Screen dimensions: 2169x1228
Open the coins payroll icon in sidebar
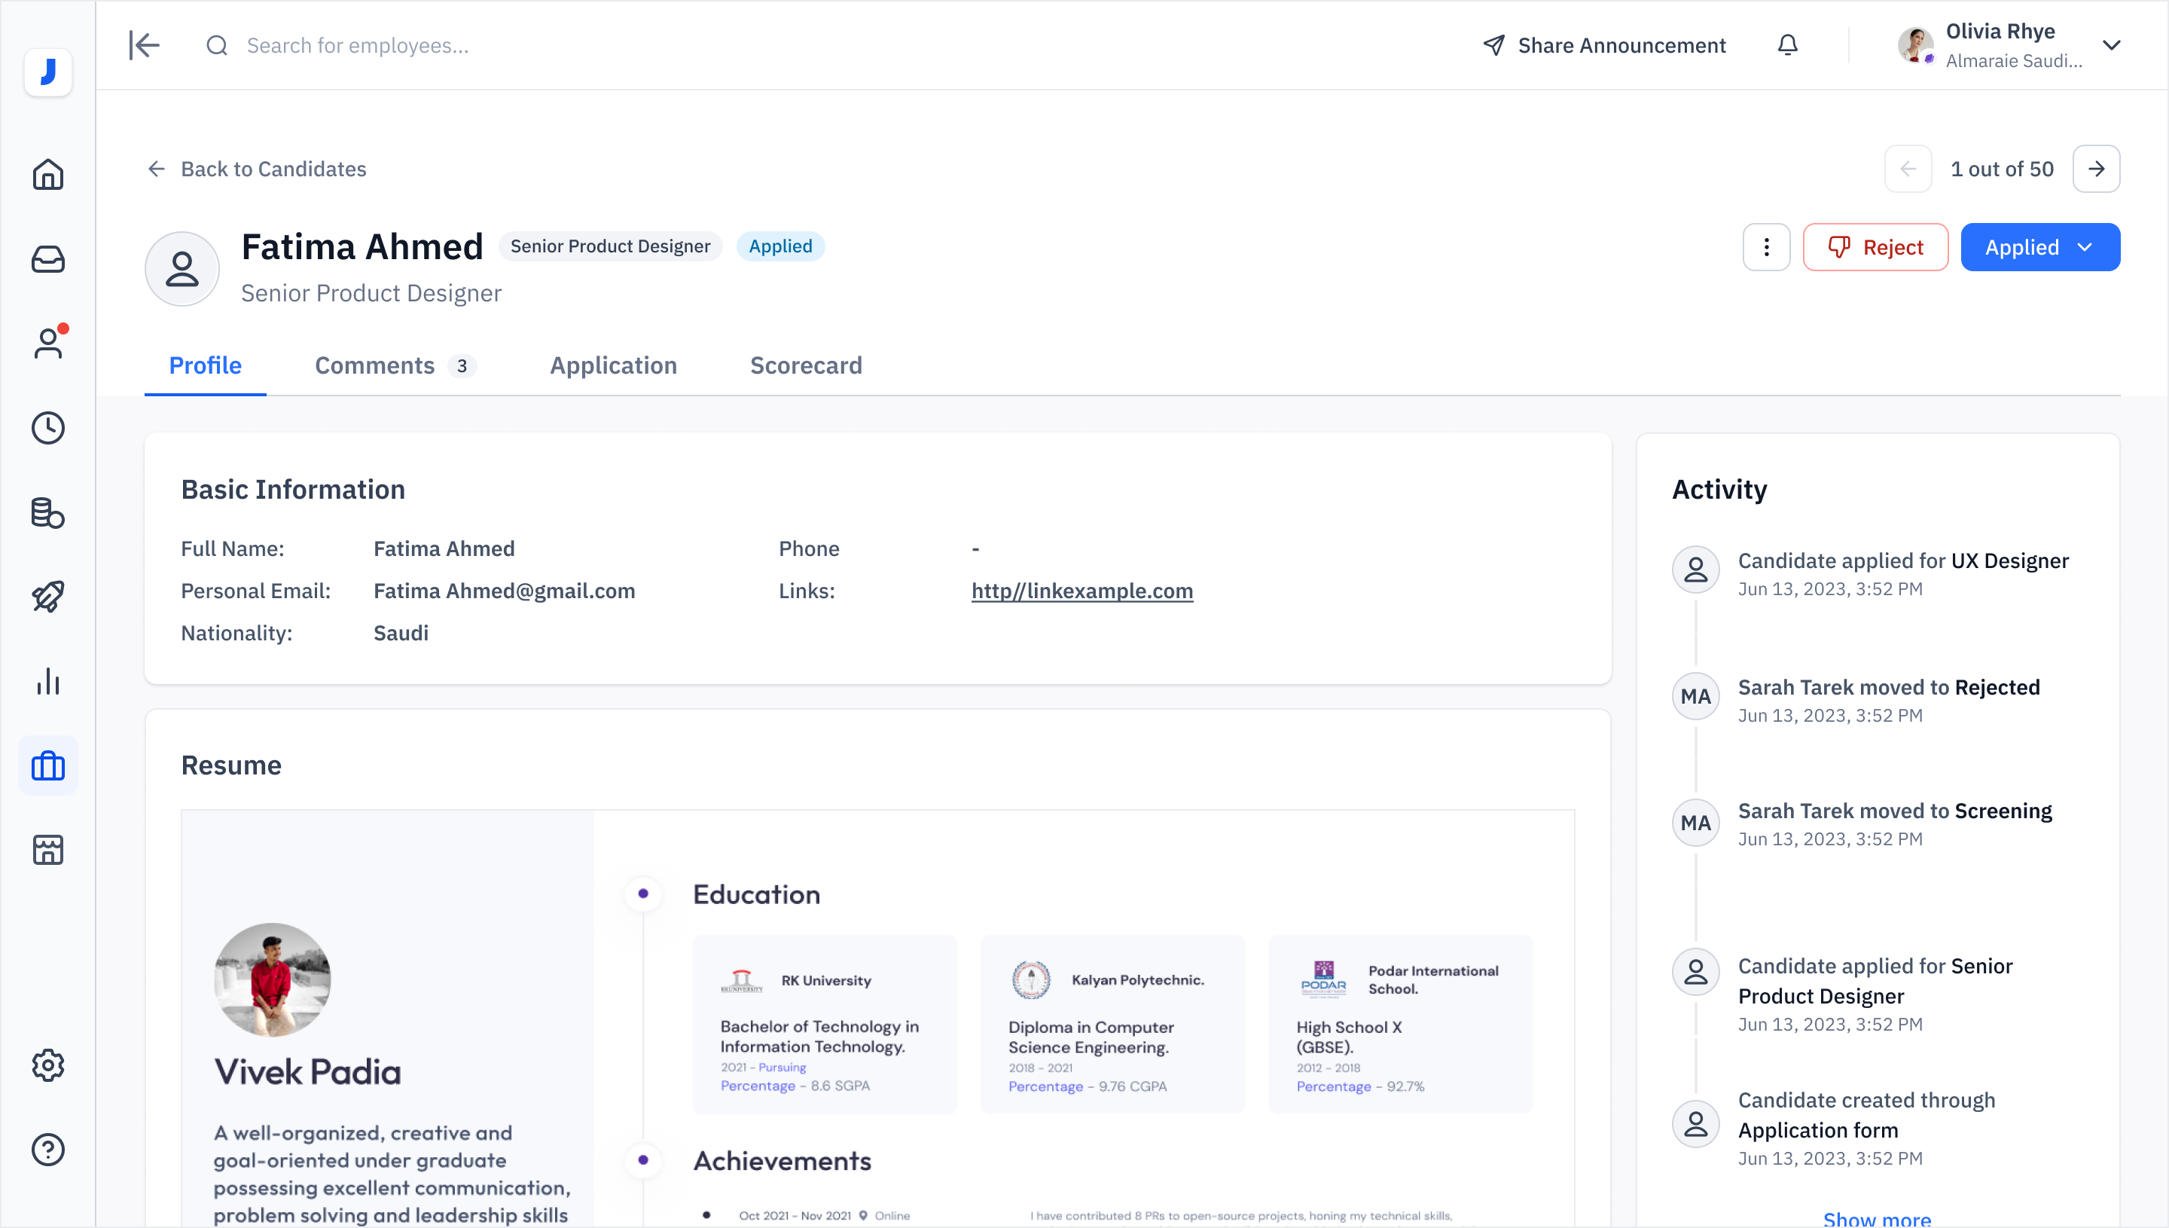(48, 512)
